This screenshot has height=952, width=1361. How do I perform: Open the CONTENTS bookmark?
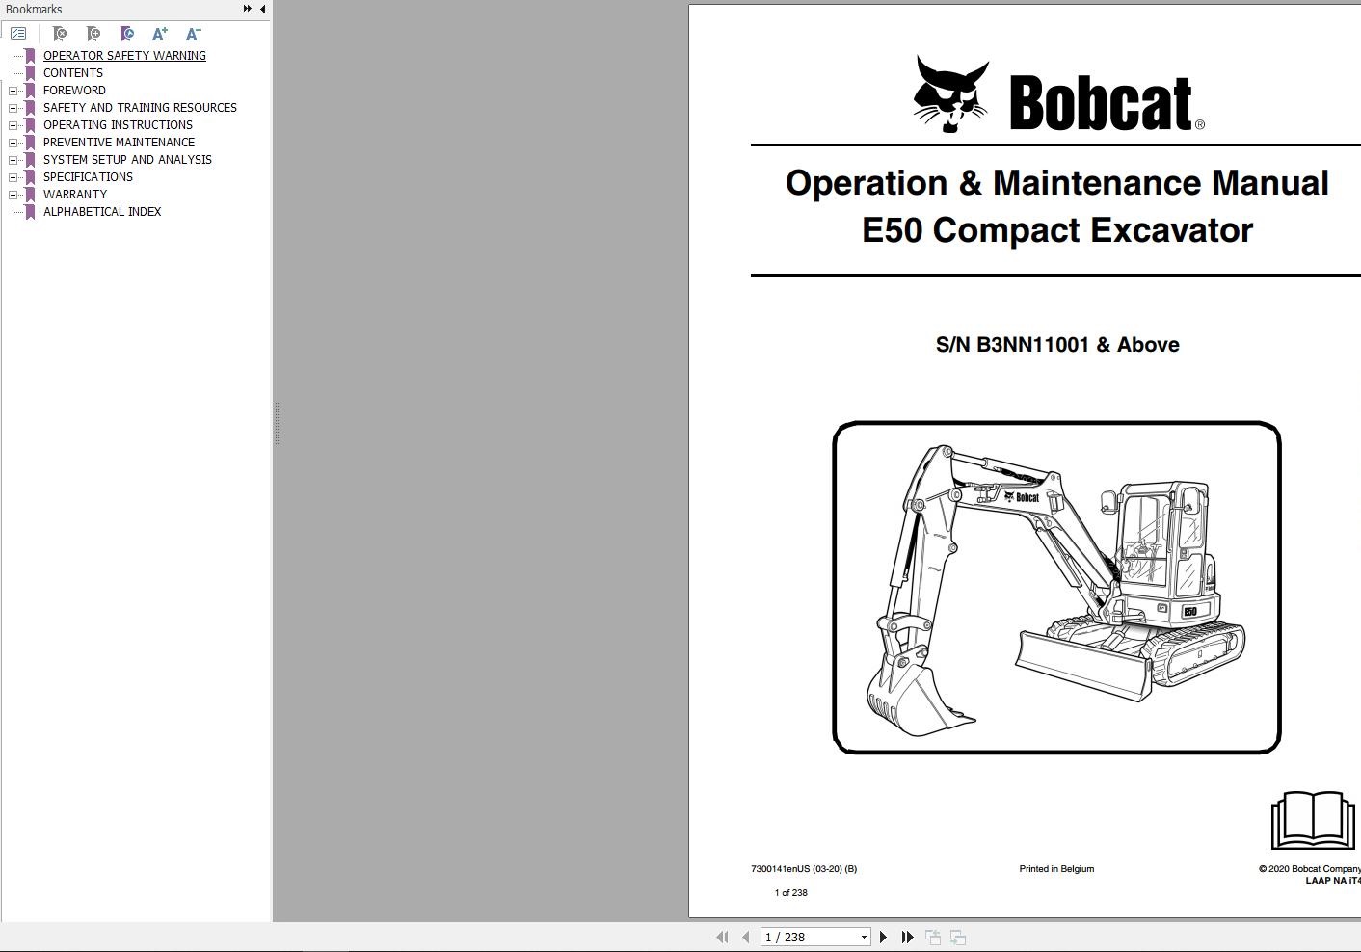point(73,73)
